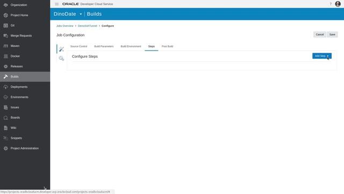Viewport: 344px width, 194px height.
Task: Open the Wiki page icon
Action: (6, 128)
